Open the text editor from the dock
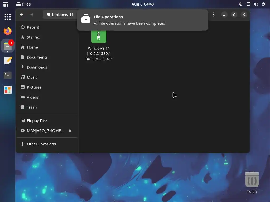 click(8, 60)
